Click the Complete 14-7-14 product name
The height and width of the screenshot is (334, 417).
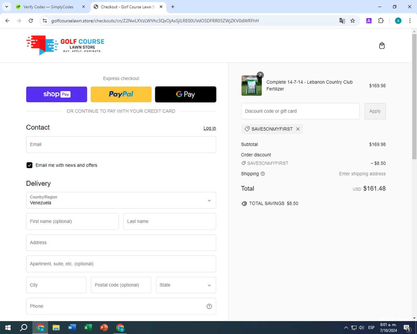[x=309, y=85]
